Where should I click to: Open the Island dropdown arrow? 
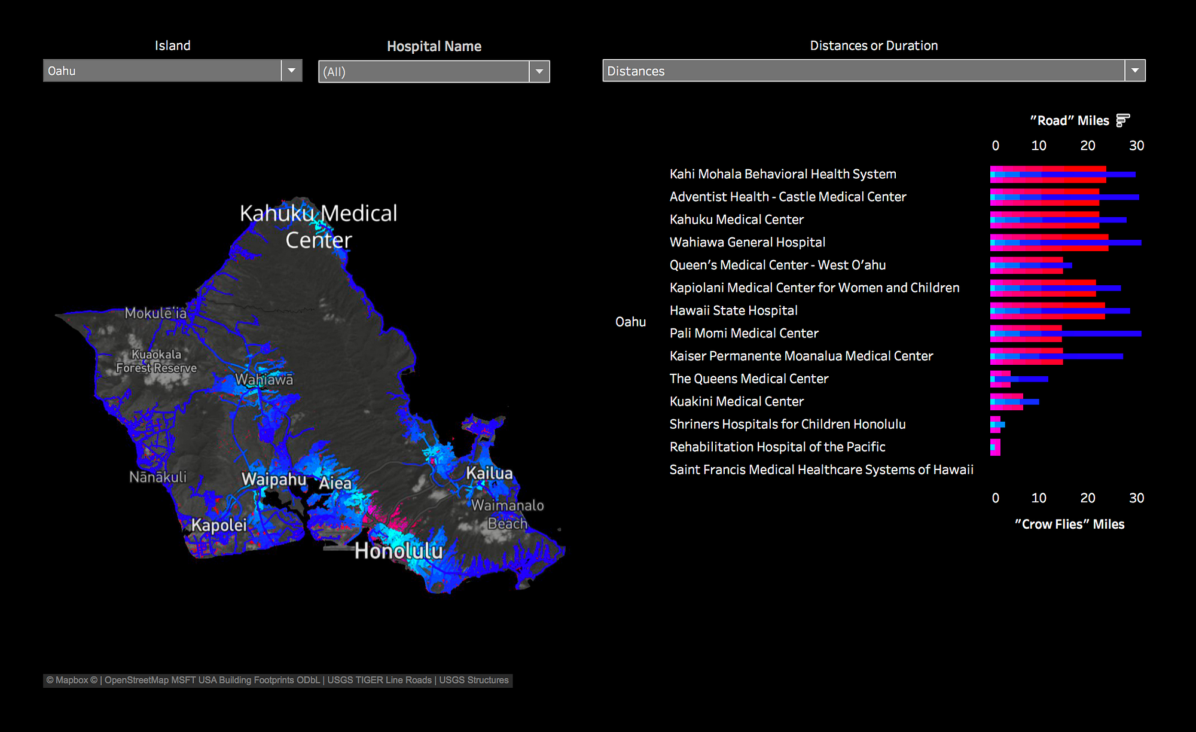291,71
